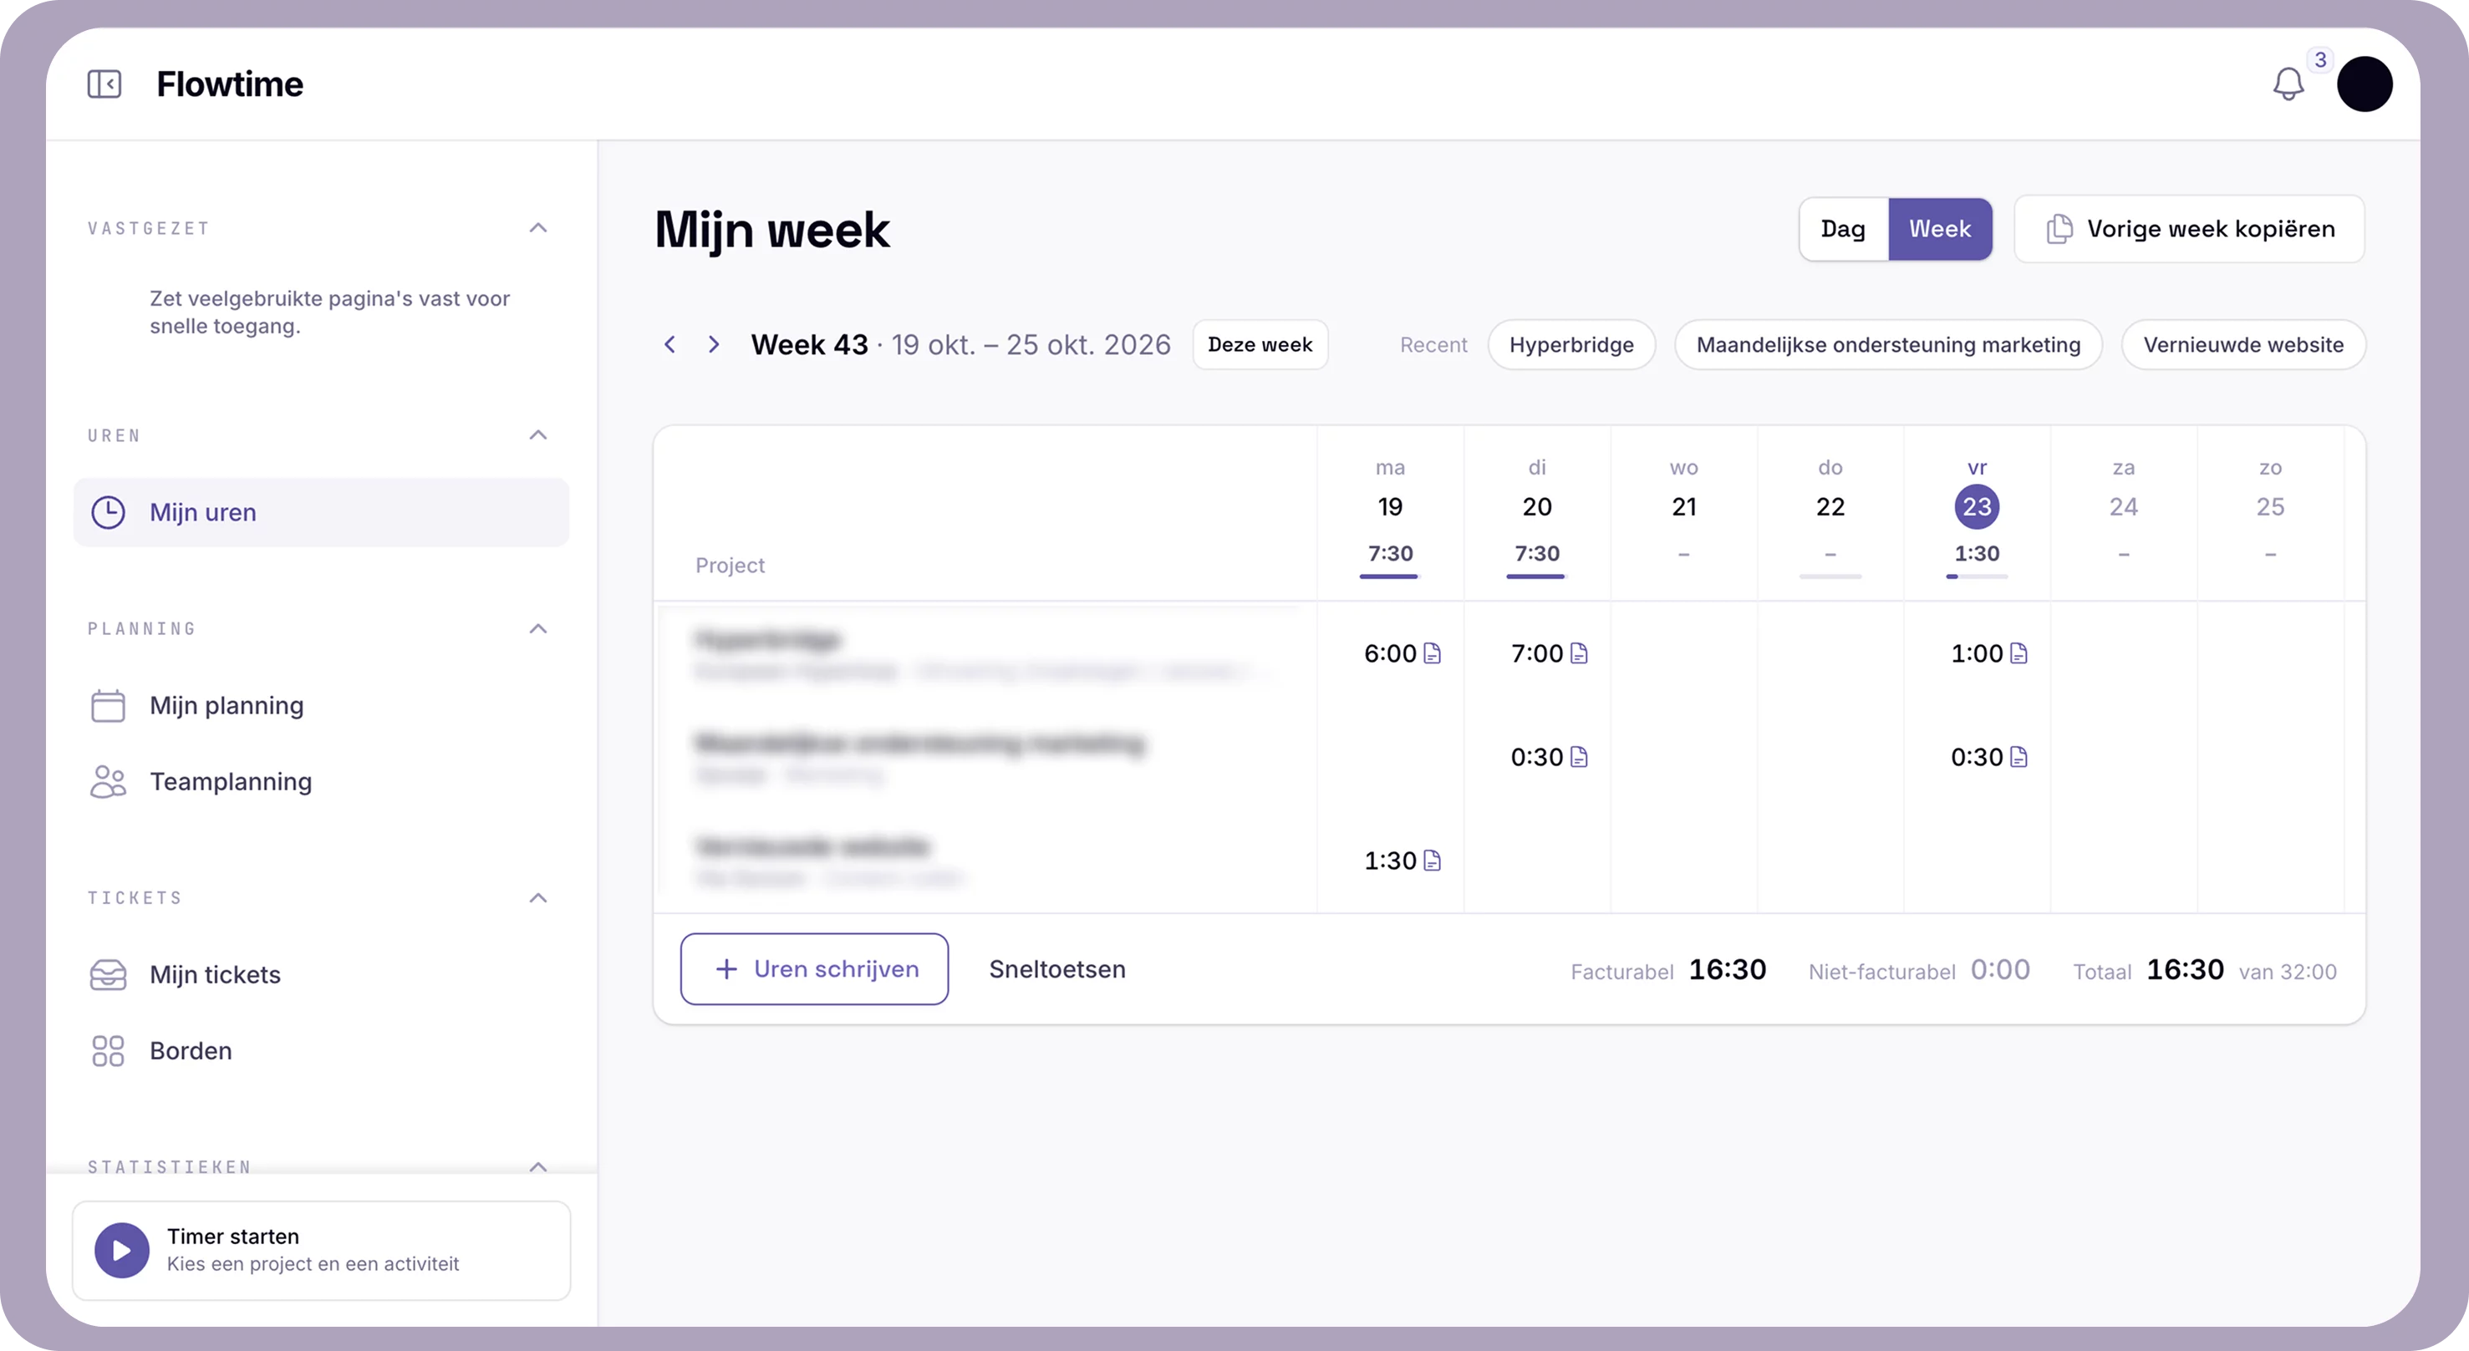Image resolution: width=2469 pixels, height=1351 pixels.
Task: Select Hyperbridge recent project chip
Action: [x=1571, y=344]
